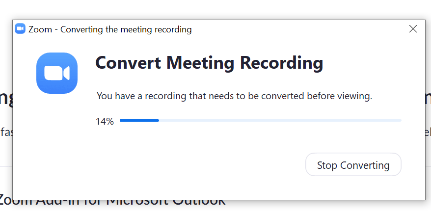Screen dimensions: 431x213
Task: Click the large blue Zoom camera logo
Action: (x=57, y=73)
